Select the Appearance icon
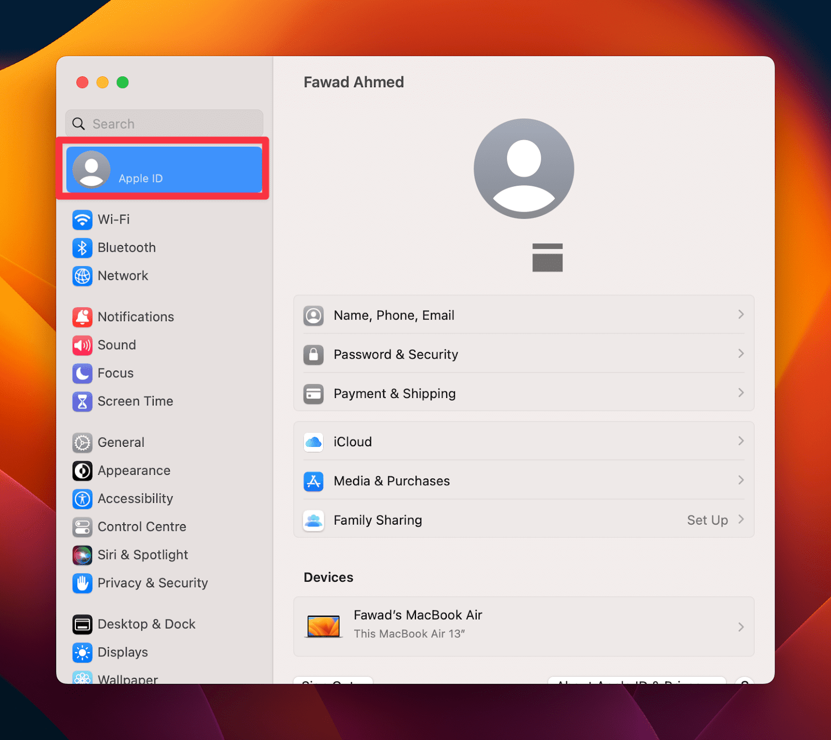 (82, 471)
